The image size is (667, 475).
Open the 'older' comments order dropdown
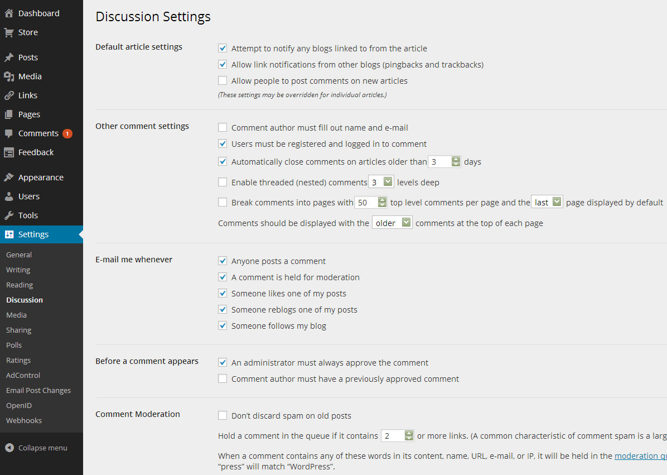pyautogui.click(x=392, y=223)
